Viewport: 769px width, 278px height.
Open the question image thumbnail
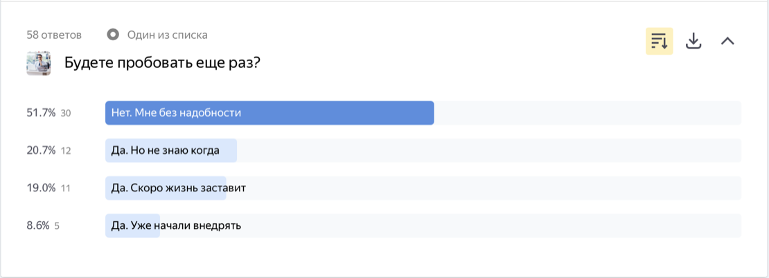(38, 63)
